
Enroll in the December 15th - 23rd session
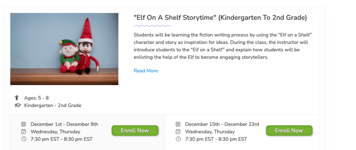coord(289,131)
